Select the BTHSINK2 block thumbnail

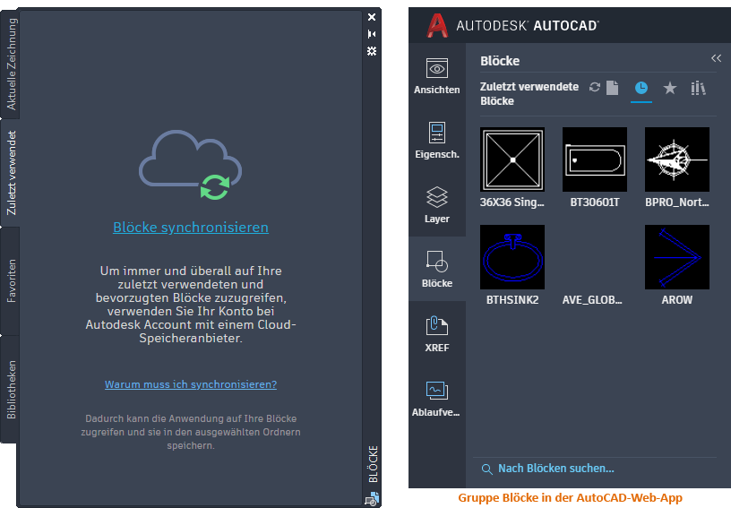click(x=512, y=257)
